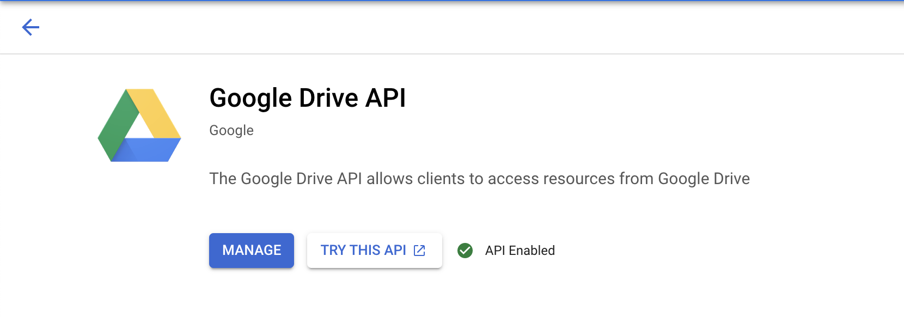Click the horizontal divider below the header
The image size is (904, 317).
point(452,54)
